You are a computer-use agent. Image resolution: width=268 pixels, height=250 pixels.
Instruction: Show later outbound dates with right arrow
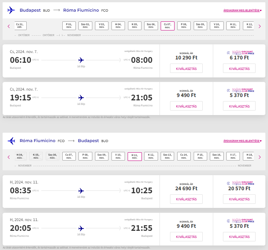pyautogui.click(x=259, y=26)
